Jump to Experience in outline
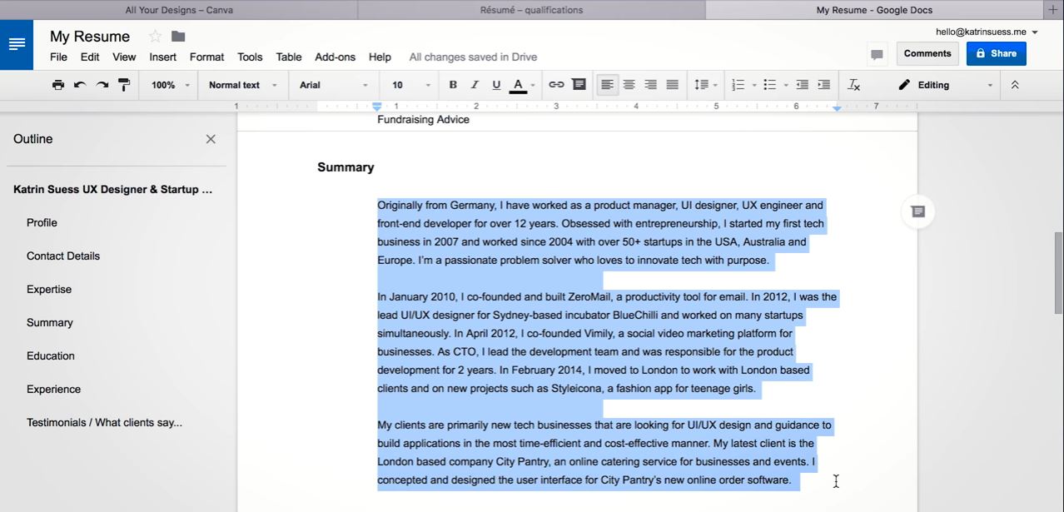The image size is (1064, 512). [x=53, y=389]
